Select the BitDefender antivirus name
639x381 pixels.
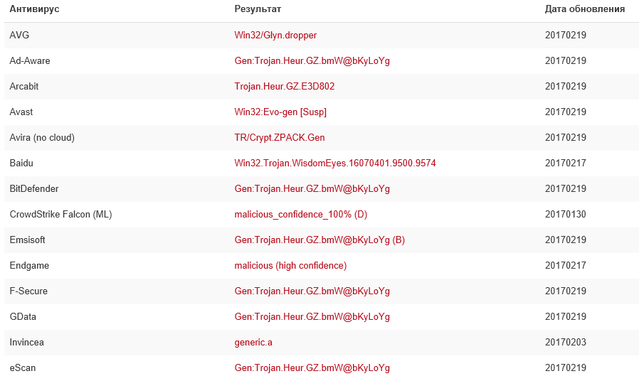[34, 188]
